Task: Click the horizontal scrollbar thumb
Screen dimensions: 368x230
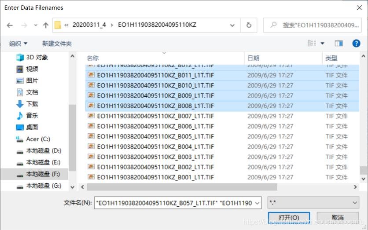Action: tap(182, 187)
